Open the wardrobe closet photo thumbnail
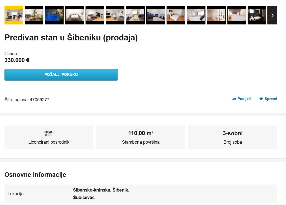 [x=216, y=15]
